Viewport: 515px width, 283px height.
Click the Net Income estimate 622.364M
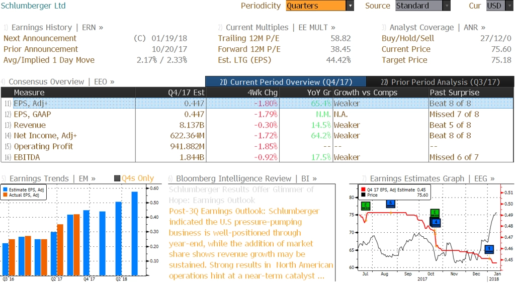[x=187, y=135]
